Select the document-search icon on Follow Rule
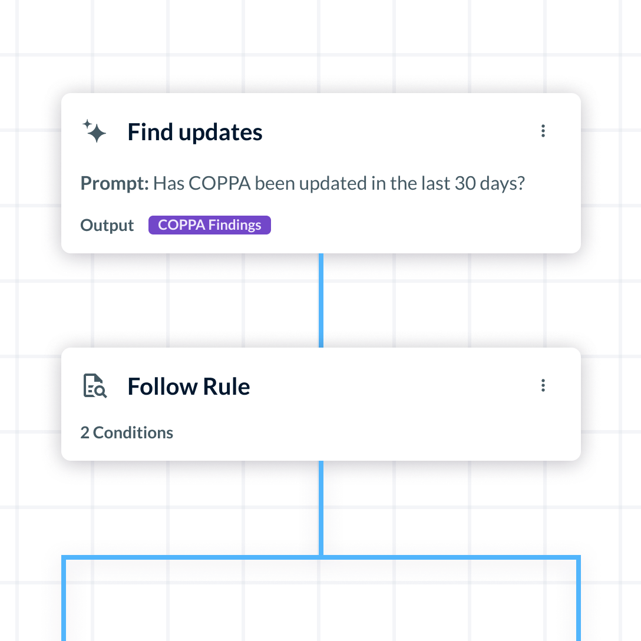The width and height of the screenshot is (641, 641). (94, 386)
